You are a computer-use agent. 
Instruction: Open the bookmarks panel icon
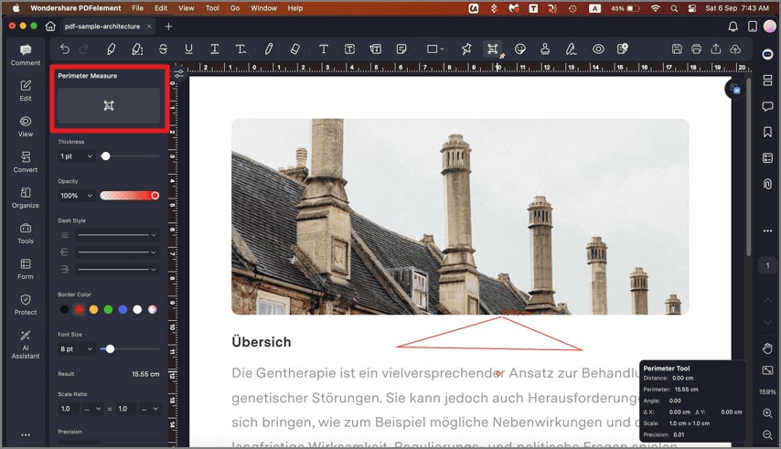coord(767,132)
